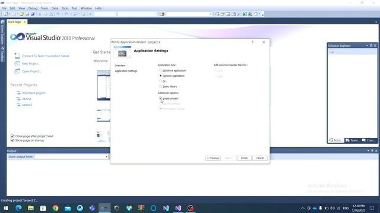The image size is (380, 213).
Task: Click the Previous button
Action: (213, 158)
